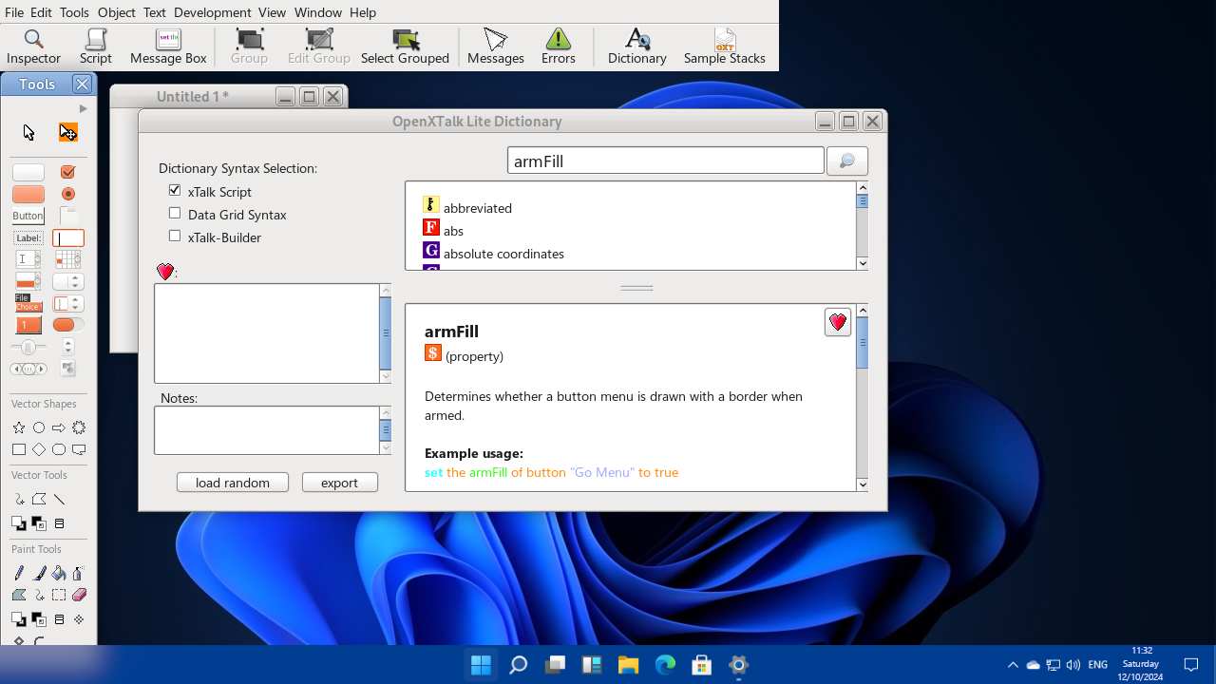Viewport: 1216px width, 684px height.
Task: Open the Message Box
Action: (168, 47)
